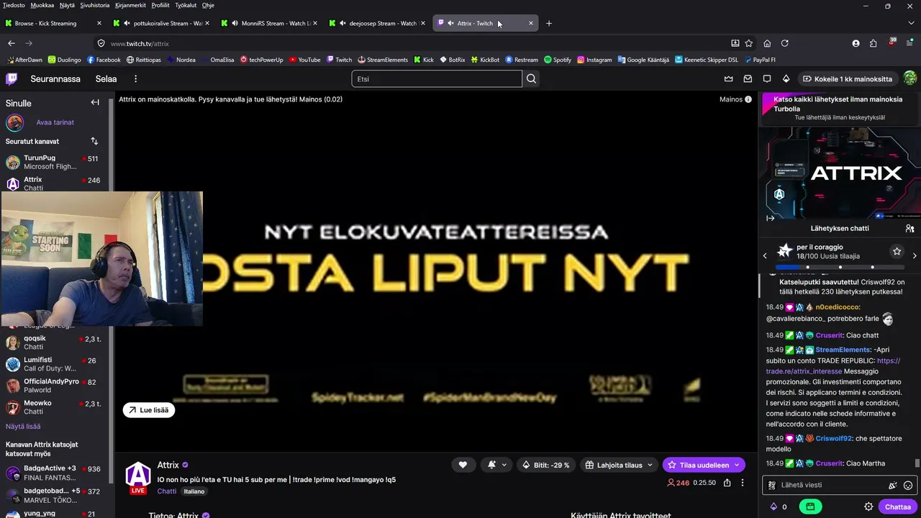The width and height of the screenshot is (921, 518).
Task: Open the Tiedosto menu
Action: [14, 5]
